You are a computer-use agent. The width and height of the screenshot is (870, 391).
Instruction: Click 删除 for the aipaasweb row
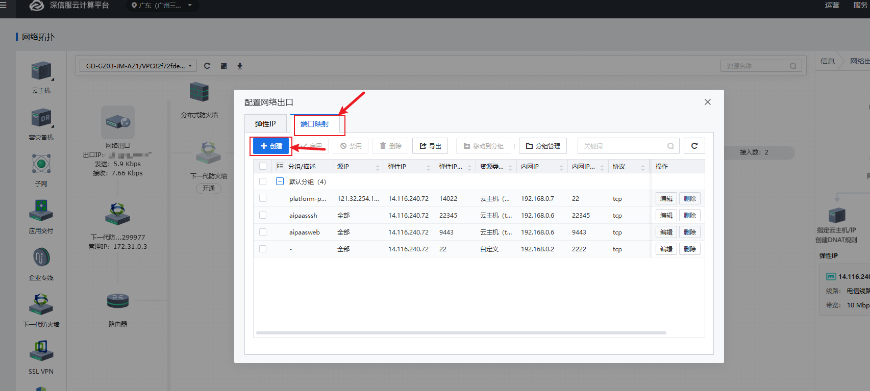(689, 232)
